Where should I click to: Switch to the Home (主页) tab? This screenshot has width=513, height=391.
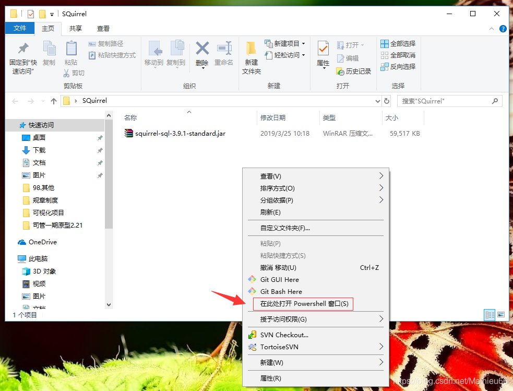pyautogui.click(x=48, y=29)
